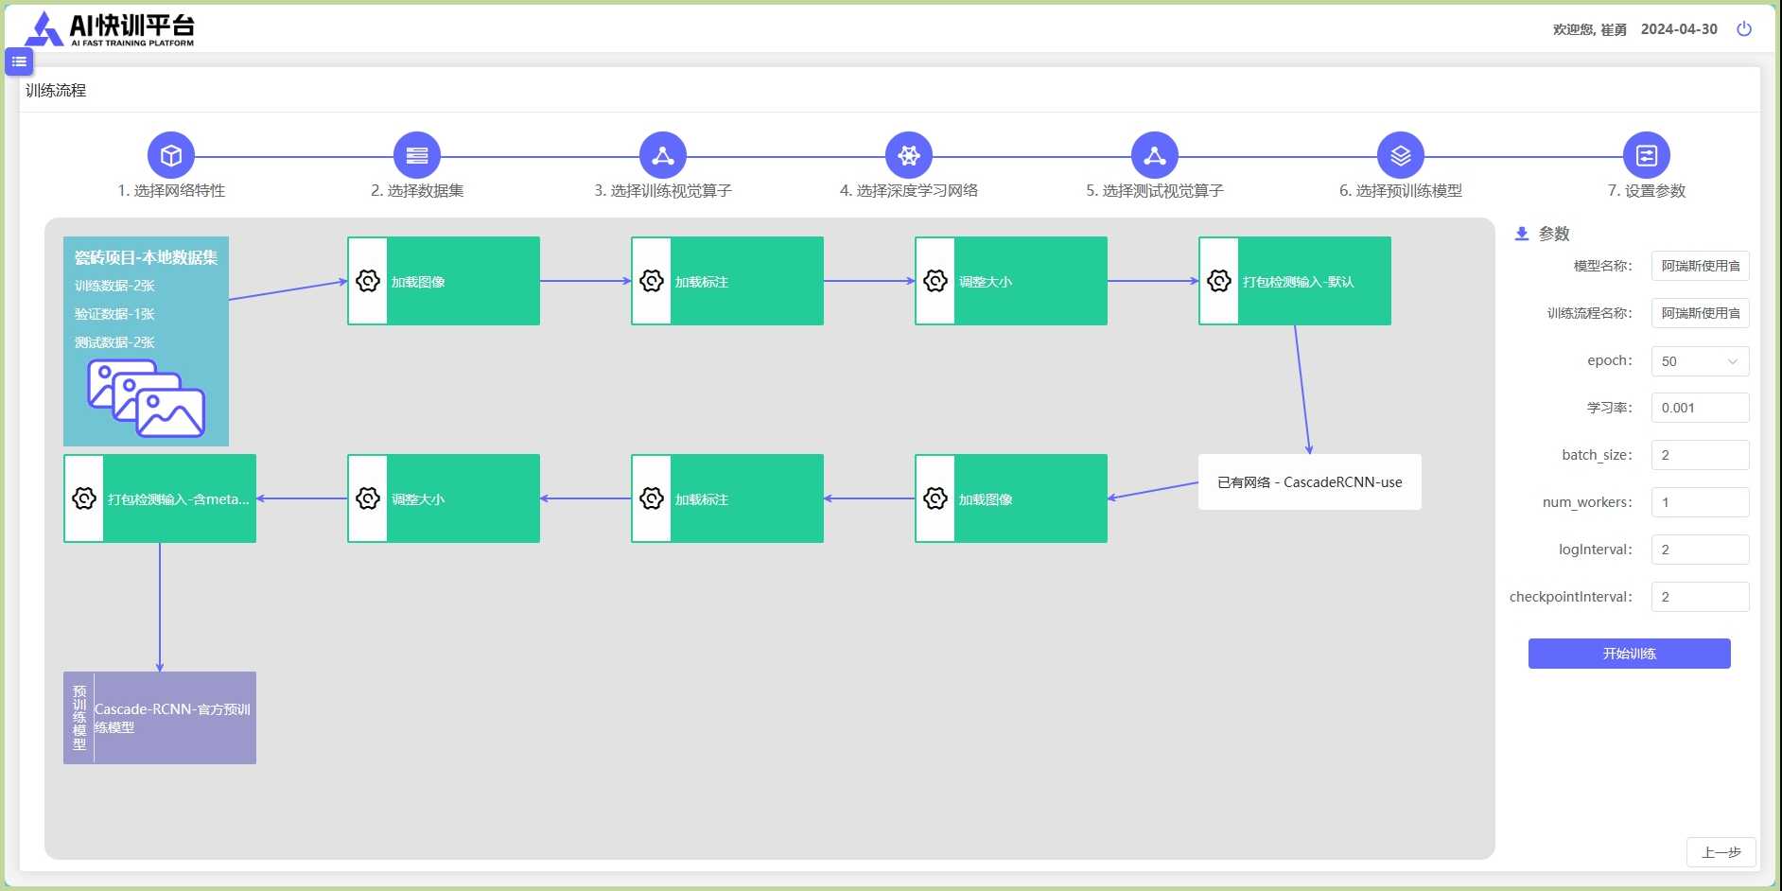Click the step 6 pretrained model layers icon
This screenshot has width=1782, height=891.
1401,155
